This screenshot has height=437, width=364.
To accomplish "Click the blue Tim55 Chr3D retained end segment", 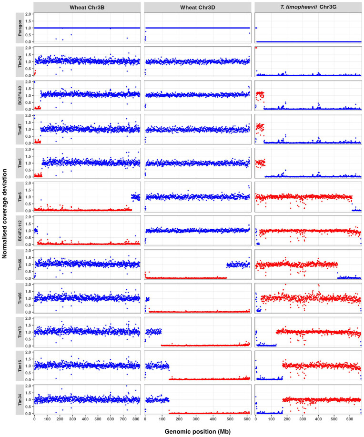I will click(x=238, y=264).
